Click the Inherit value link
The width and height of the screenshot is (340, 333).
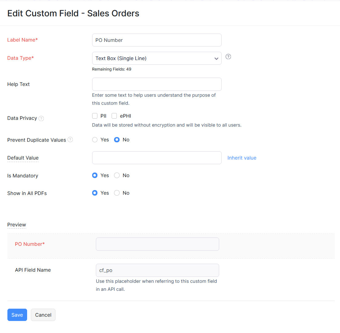click(242, 158)
